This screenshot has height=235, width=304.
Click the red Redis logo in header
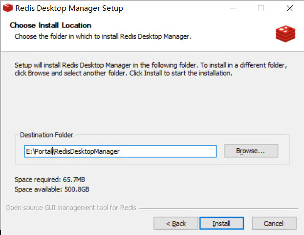(x=285, y=32)
